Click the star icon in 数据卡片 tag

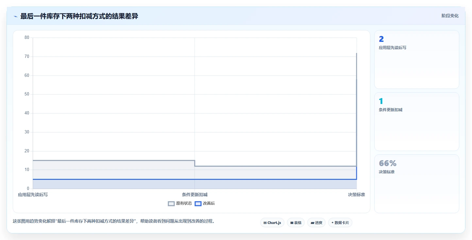click(332, 223)
